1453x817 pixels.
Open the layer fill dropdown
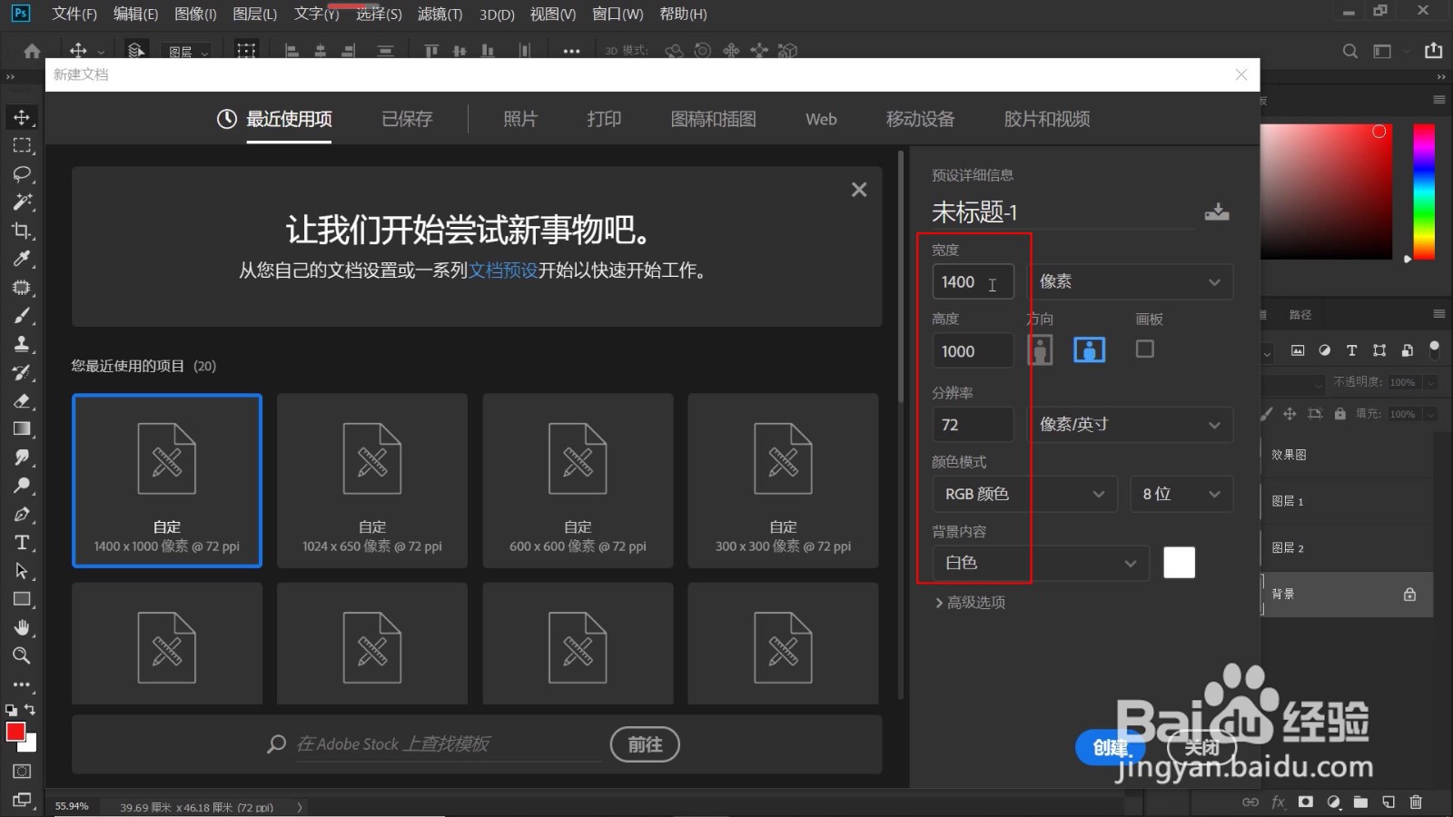point(1430,414)
